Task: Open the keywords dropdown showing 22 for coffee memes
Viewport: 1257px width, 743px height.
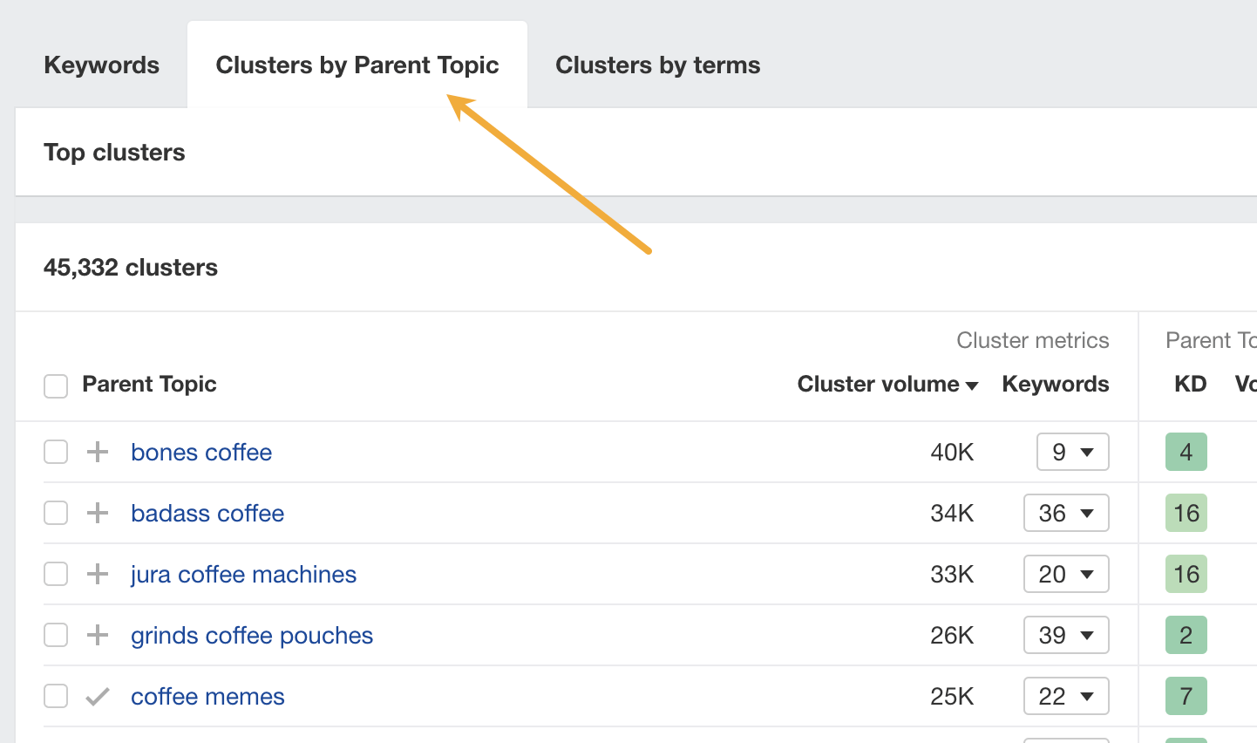Action: click(1066, 696)
